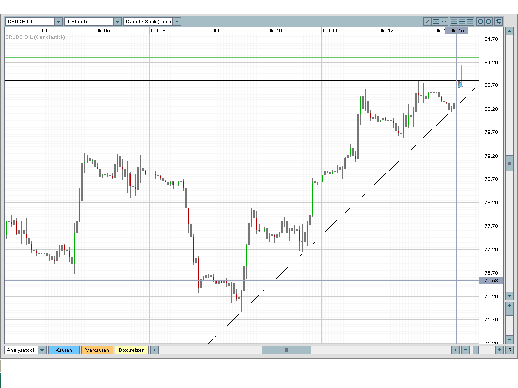Click the Okt 05 date label
Viewport: 518px width, 388px height.
(102, 31)
